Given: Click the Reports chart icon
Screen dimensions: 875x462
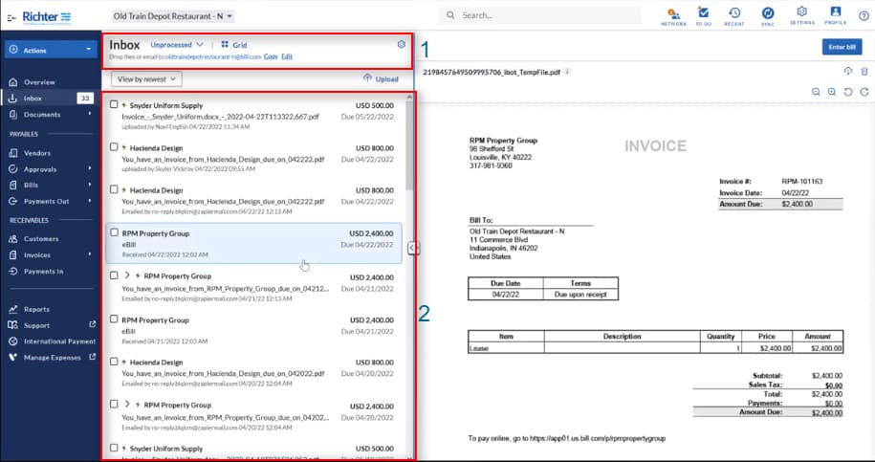Looking at the screenshot, I should coord(13,309).
